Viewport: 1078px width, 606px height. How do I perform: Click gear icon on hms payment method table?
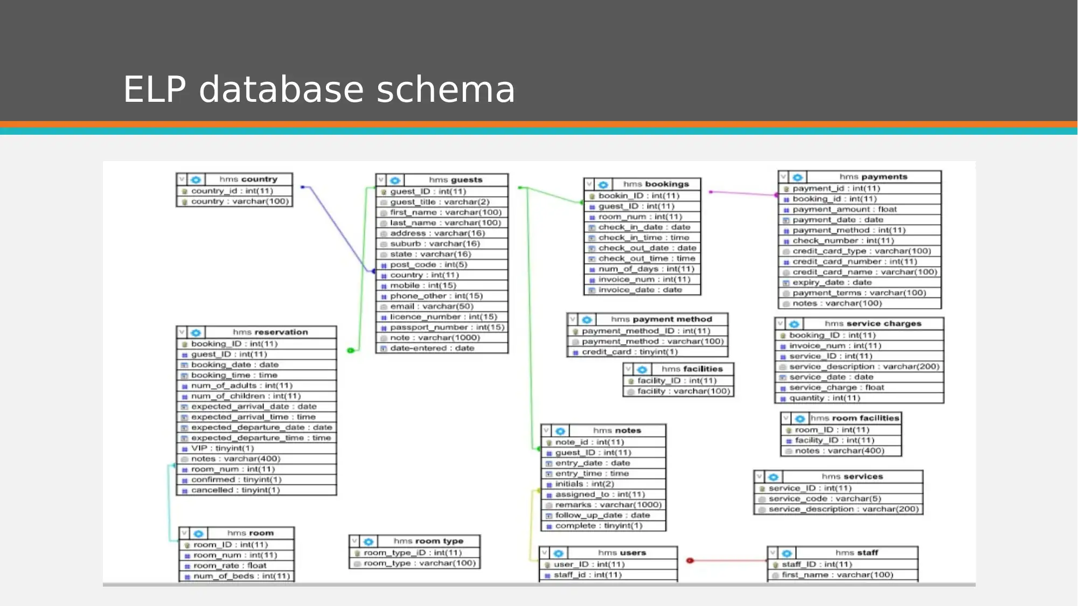click(587, 319)
